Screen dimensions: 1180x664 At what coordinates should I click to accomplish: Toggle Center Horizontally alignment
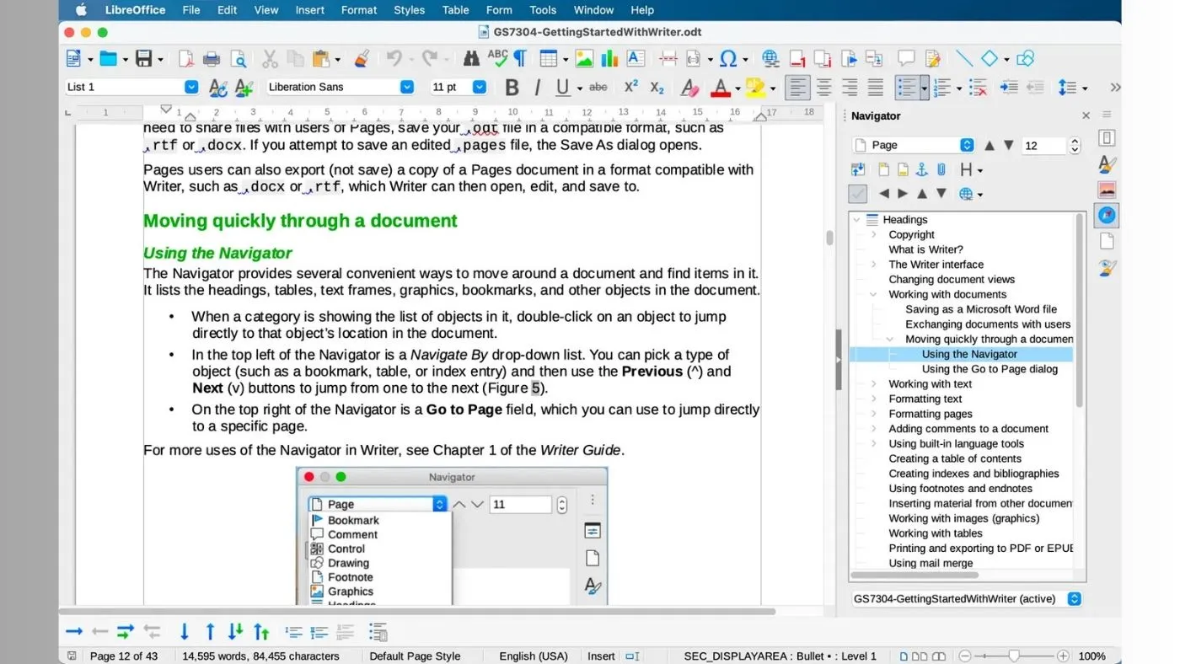(x=824, y=87)
